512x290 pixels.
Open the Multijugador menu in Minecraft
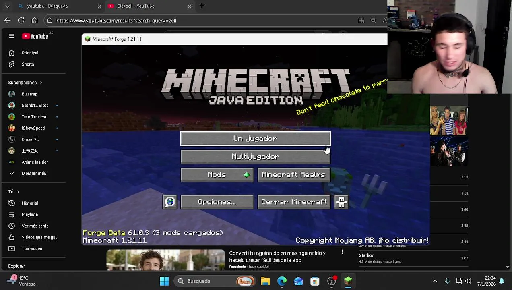[x=255, y=157]
